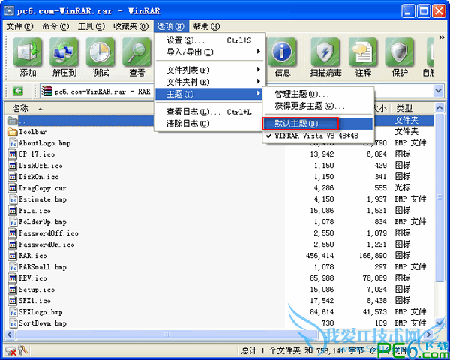
Task: Open the File (文件) menu
Action: click(19, 26)
